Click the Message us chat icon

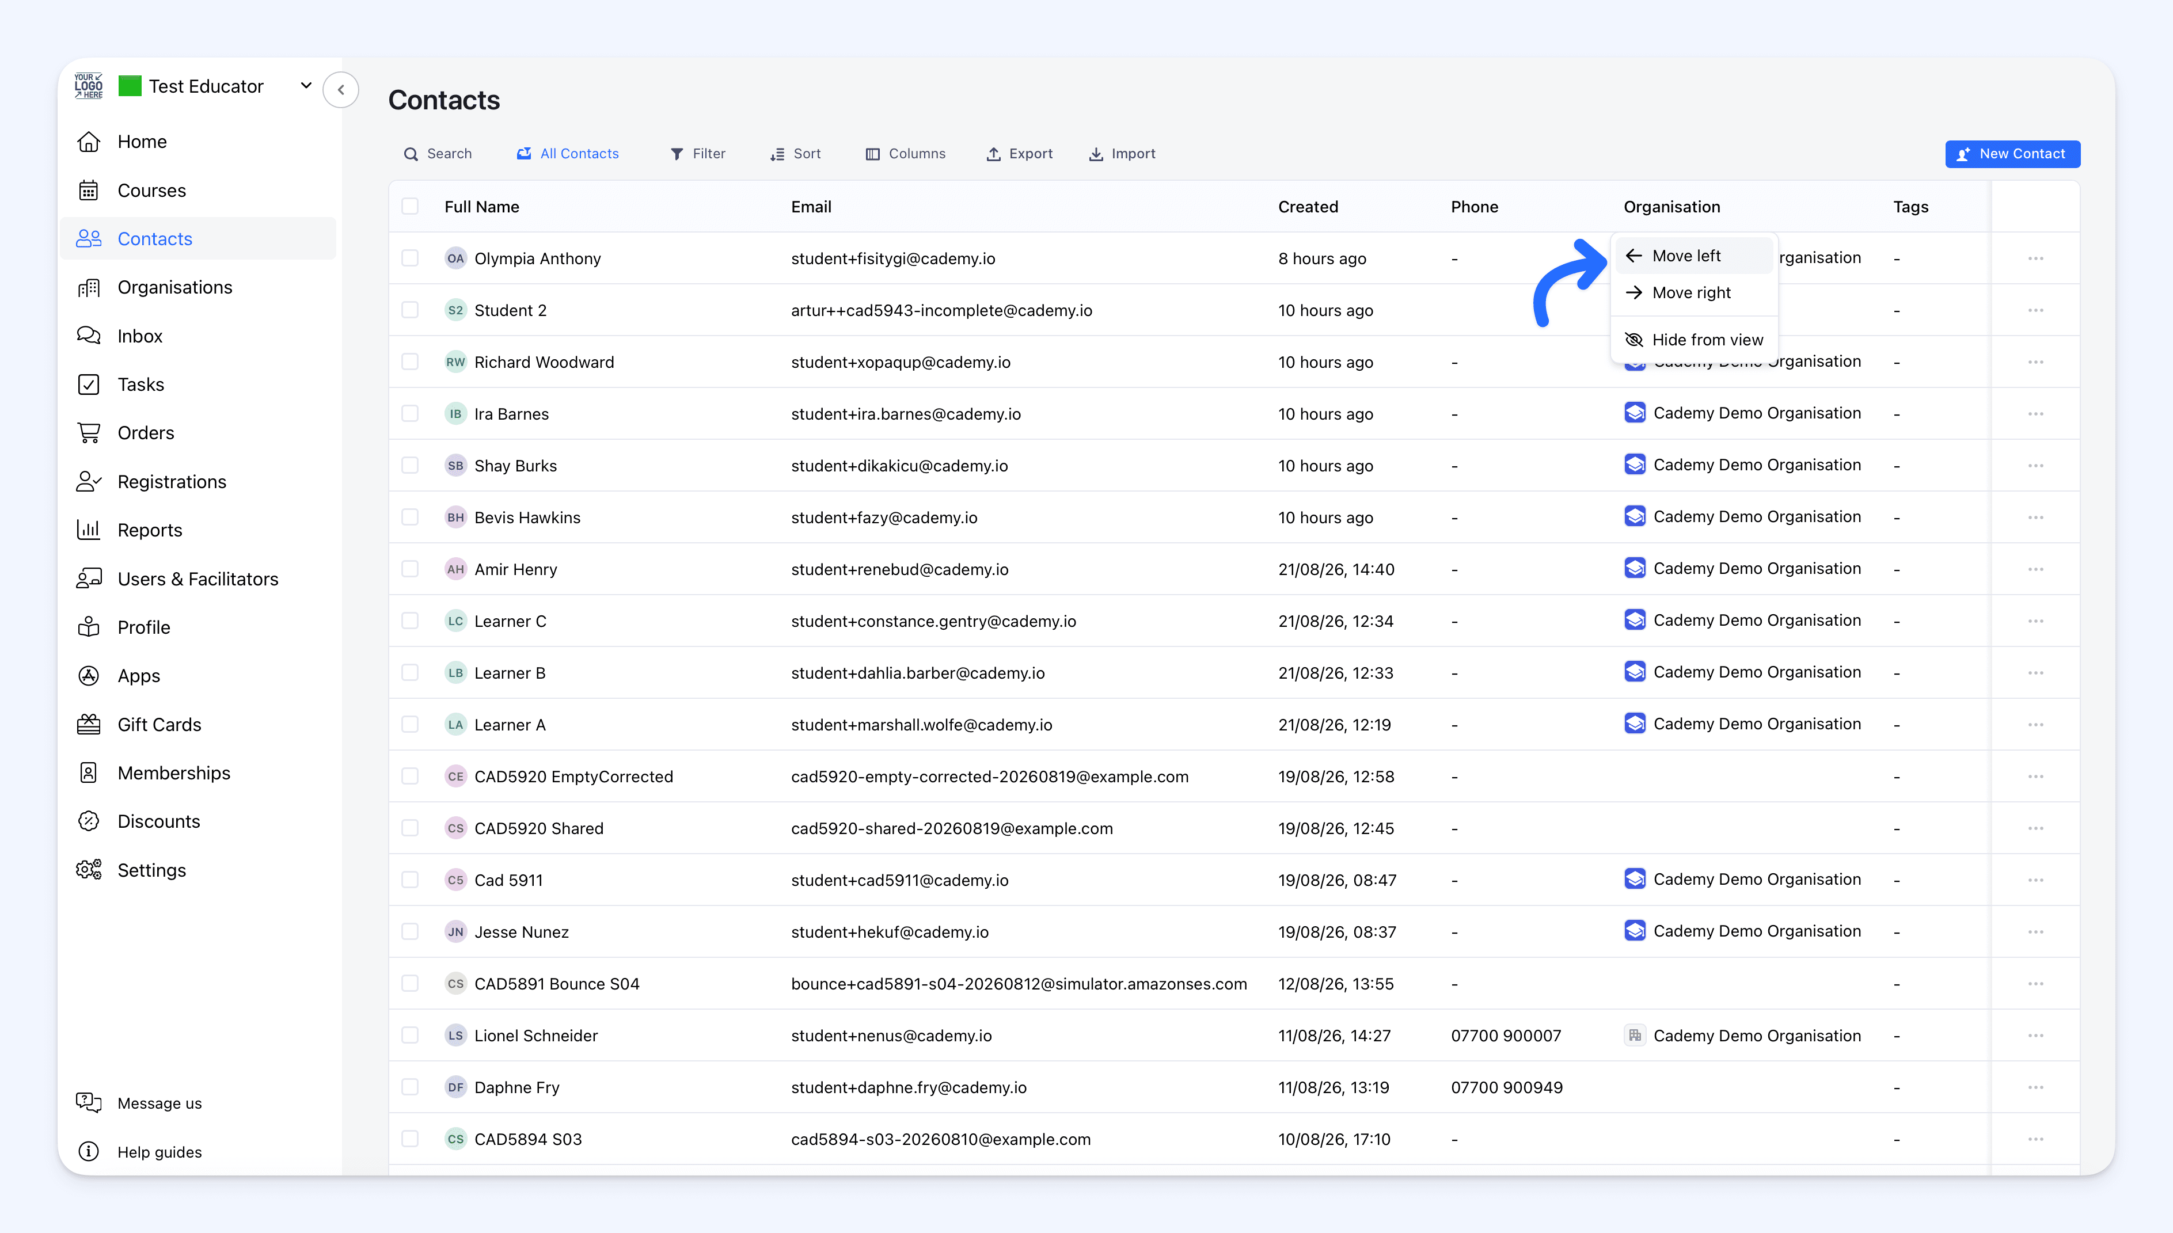[x=89, y=1102]
